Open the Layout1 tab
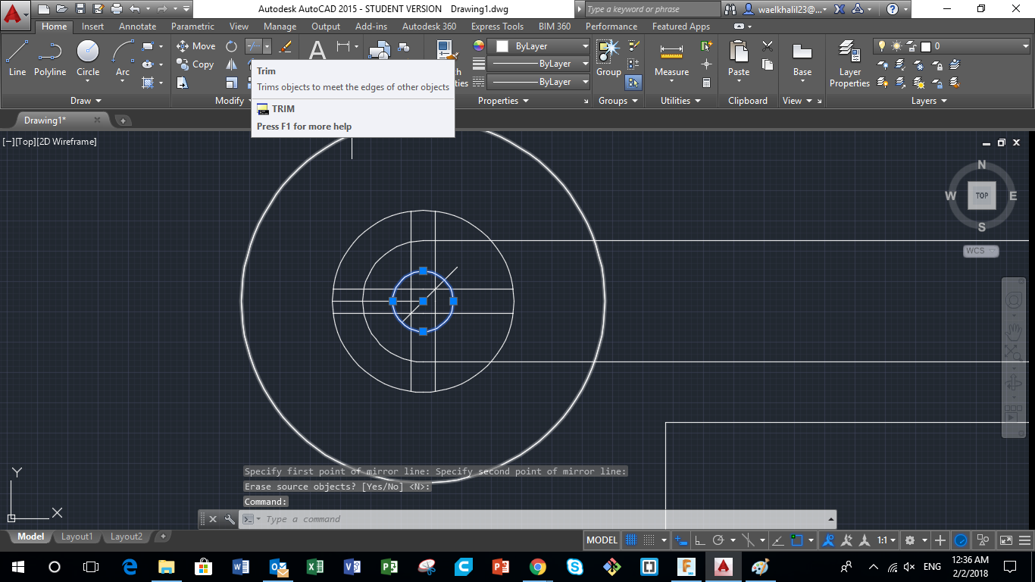 [77, 537]
